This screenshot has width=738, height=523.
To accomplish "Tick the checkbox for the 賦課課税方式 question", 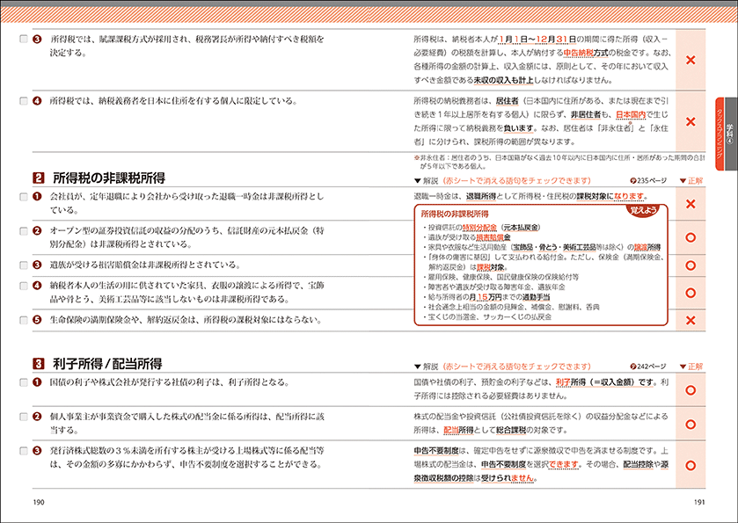I will pos(24,39).
